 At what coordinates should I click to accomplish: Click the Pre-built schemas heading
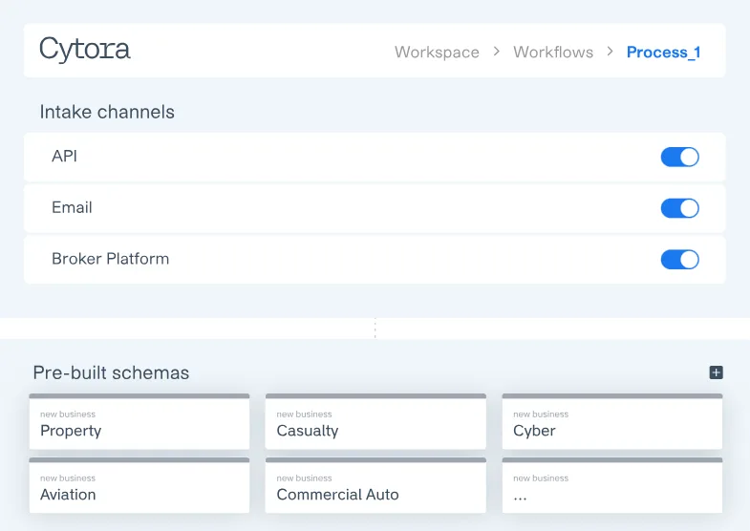111,372
